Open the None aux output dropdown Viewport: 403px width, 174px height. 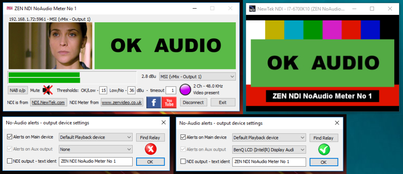click(x=96, y=149)
